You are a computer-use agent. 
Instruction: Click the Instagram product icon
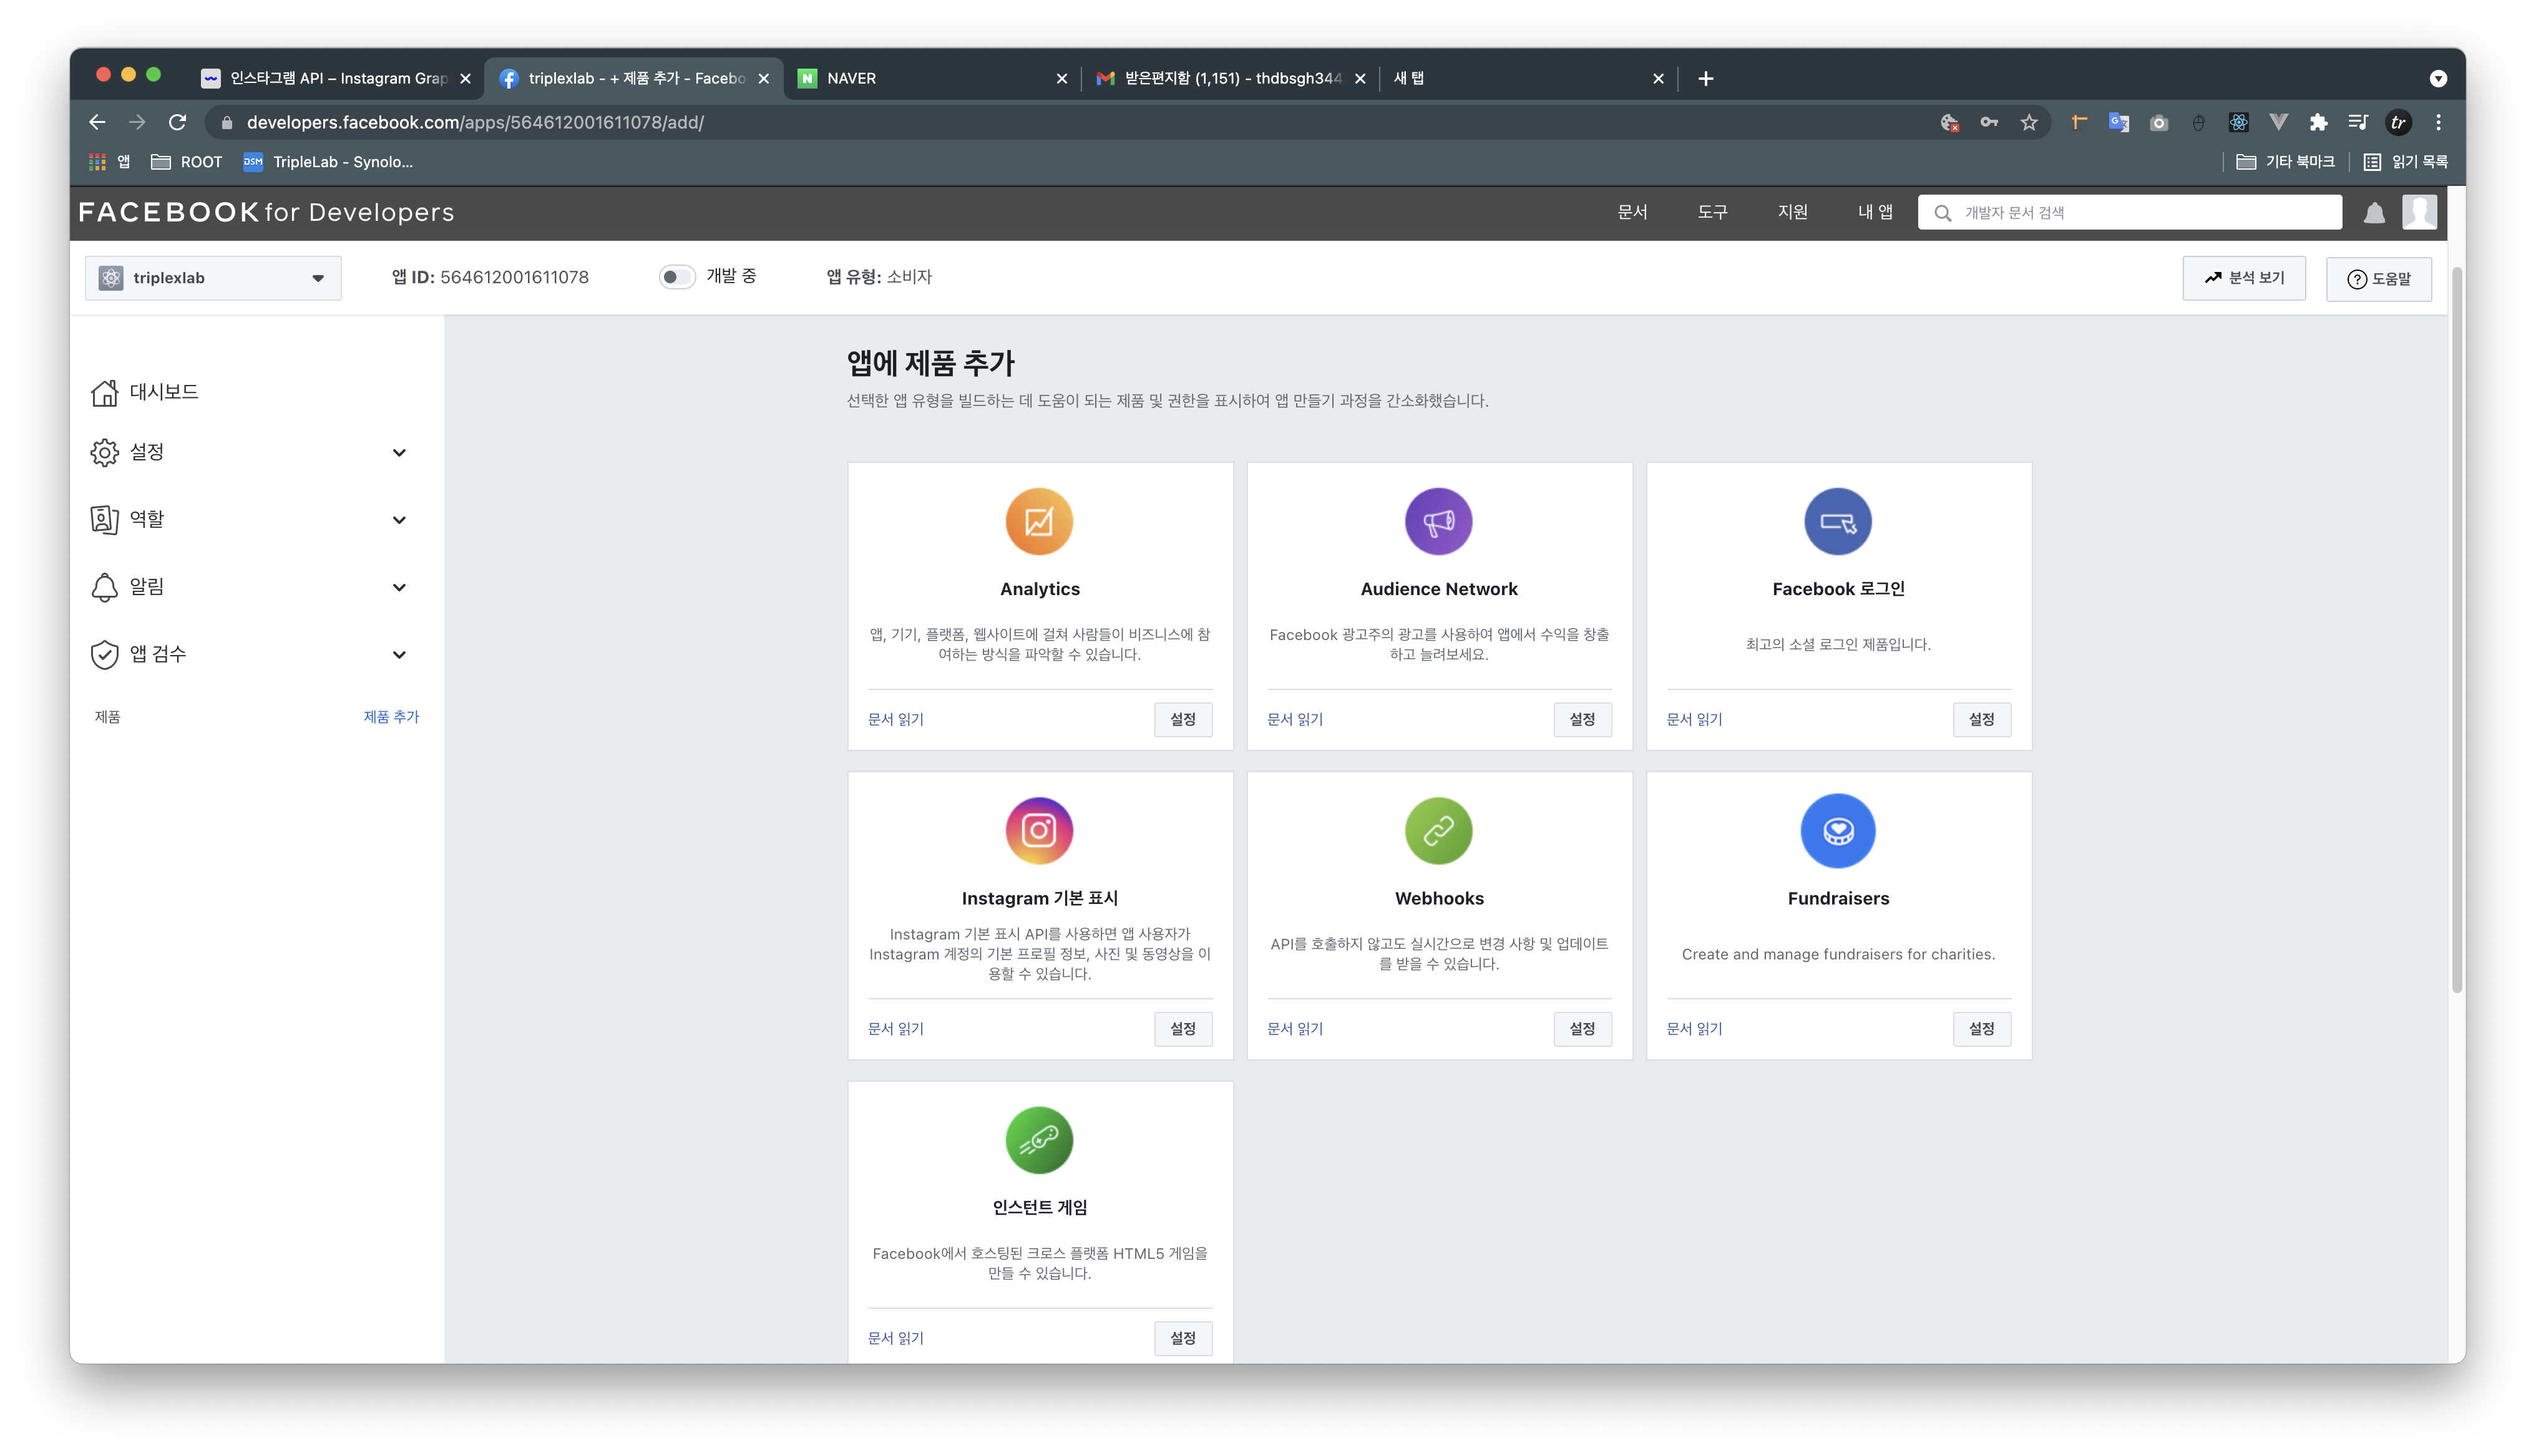click(x=1039, y=830)
